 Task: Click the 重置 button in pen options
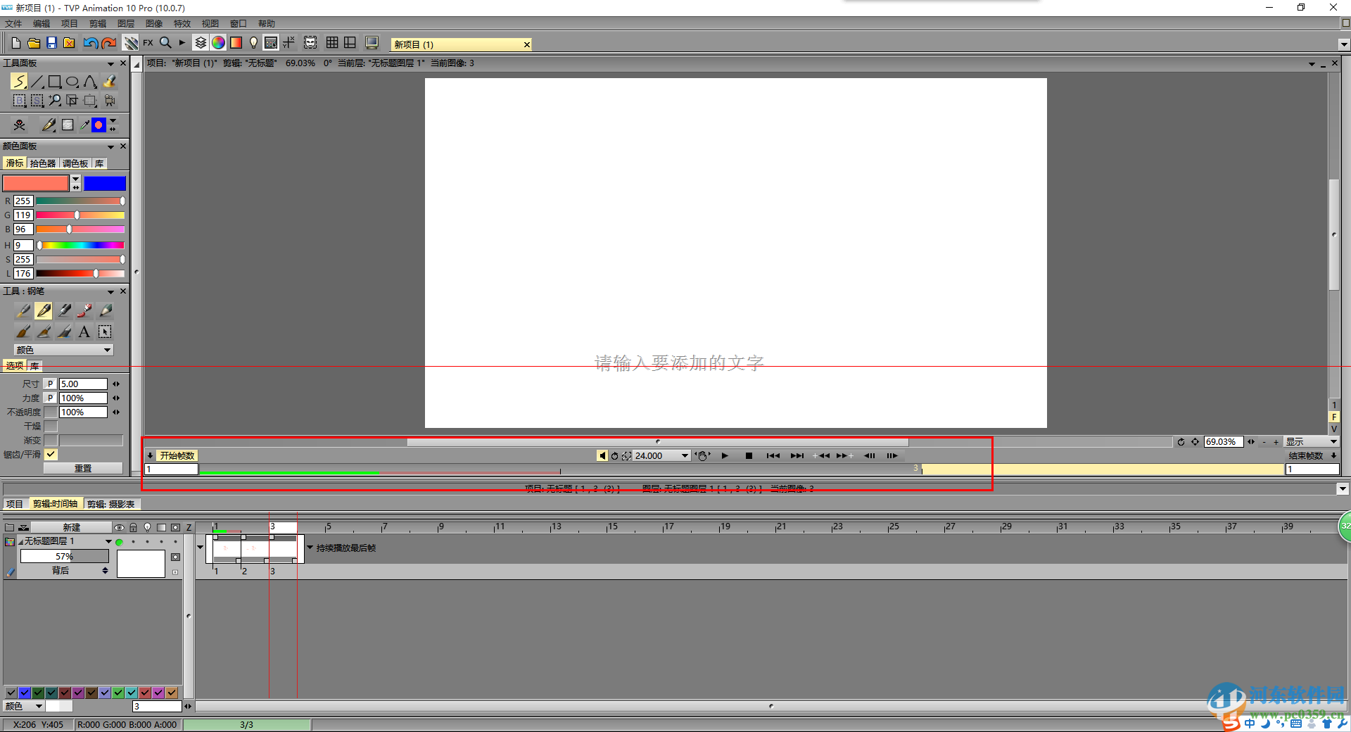(82, 467)
